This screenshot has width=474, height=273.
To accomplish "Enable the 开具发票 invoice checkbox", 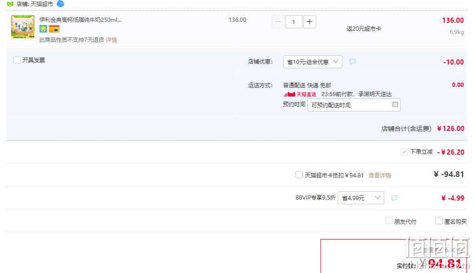I will click(17, 60).
